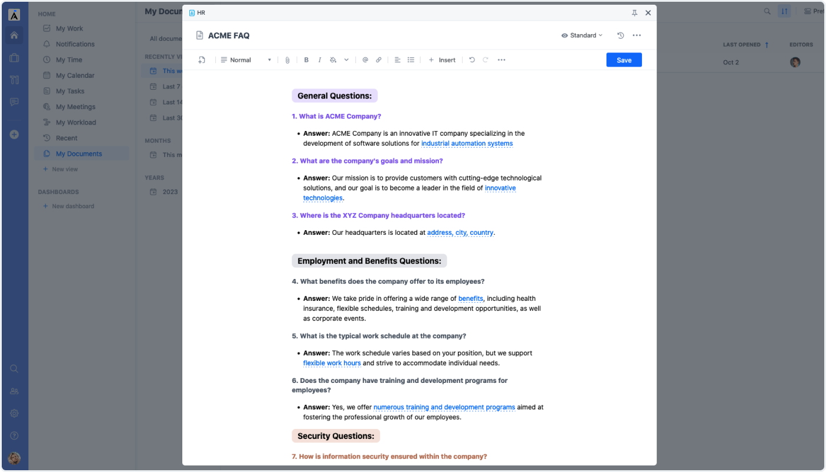Click the sort icon in My Documents header
This screenshot has height=472, width=826.
click(784, 11)
